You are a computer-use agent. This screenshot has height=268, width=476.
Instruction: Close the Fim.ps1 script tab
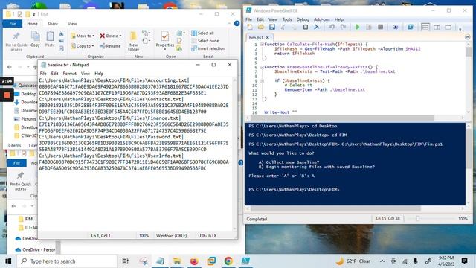268,38
